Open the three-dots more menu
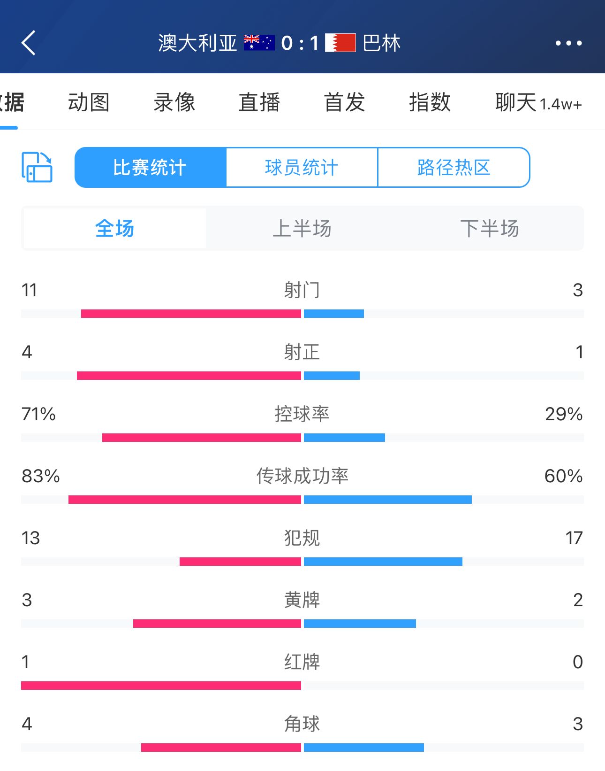 568,43
